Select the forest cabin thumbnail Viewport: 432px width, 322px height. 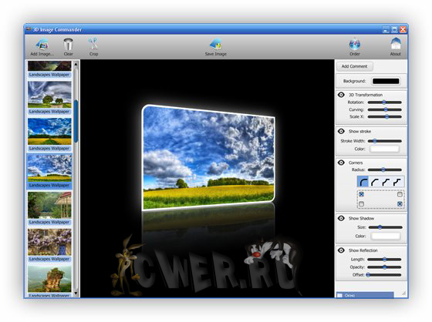point(49,205)
